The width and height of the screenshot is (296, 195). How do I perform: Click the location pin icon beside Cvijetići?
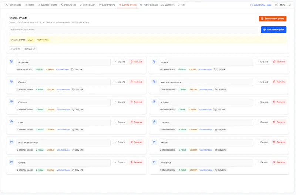[x=154, y=102]
